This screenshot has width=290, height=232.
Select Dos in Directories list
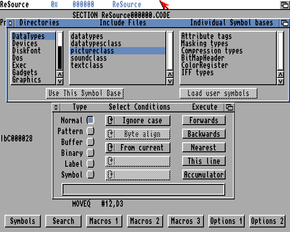34,58
